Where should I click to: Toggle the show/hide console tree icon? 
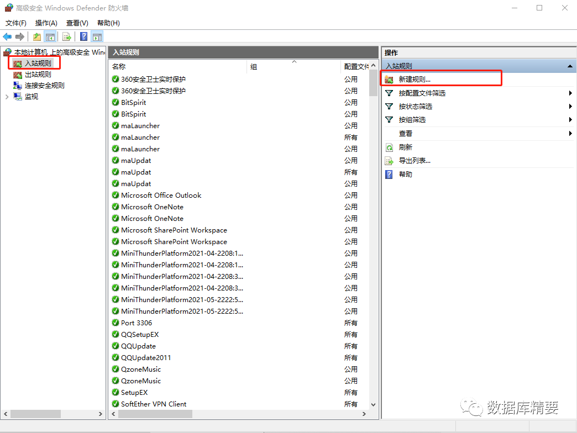point(50,37)
